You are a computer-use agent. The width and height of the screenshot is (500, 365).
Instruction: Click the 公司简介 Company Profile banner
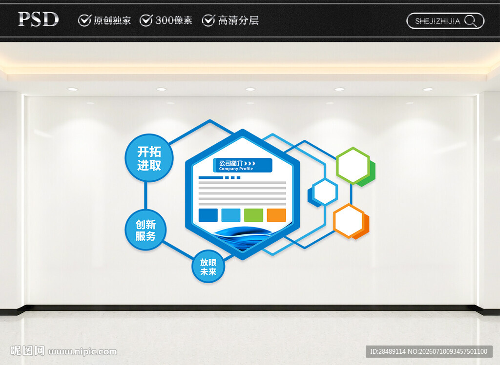242,165
